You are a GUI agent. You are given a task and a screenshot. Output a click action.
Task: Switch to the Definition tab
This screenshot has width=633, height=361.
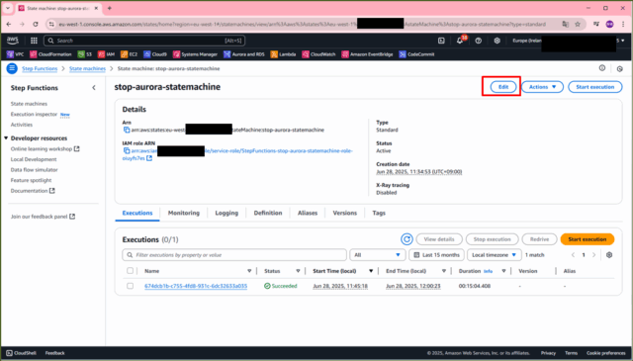[268, 213]
